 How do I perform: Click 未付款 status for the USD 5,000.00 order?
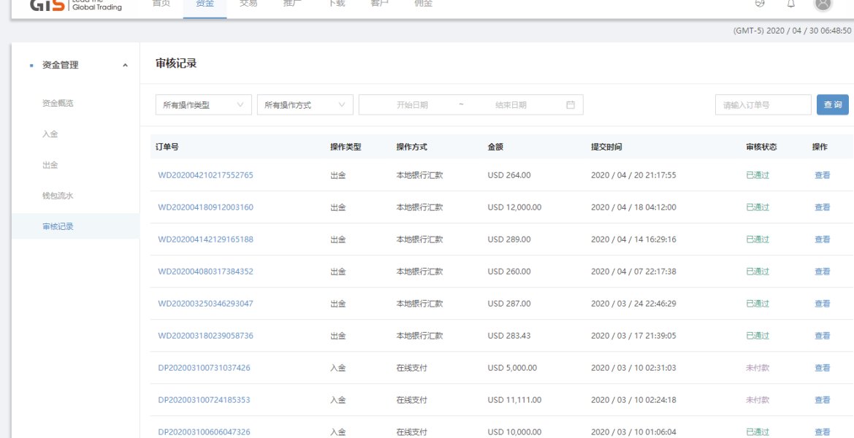click(x=758, y=368)
